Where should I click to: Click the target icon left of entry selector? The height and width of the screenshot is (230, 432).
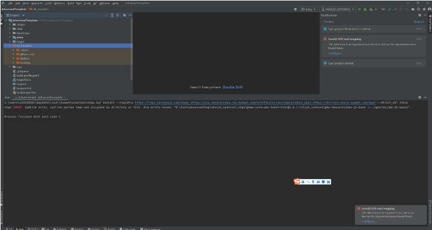click(x=295, y=9)
